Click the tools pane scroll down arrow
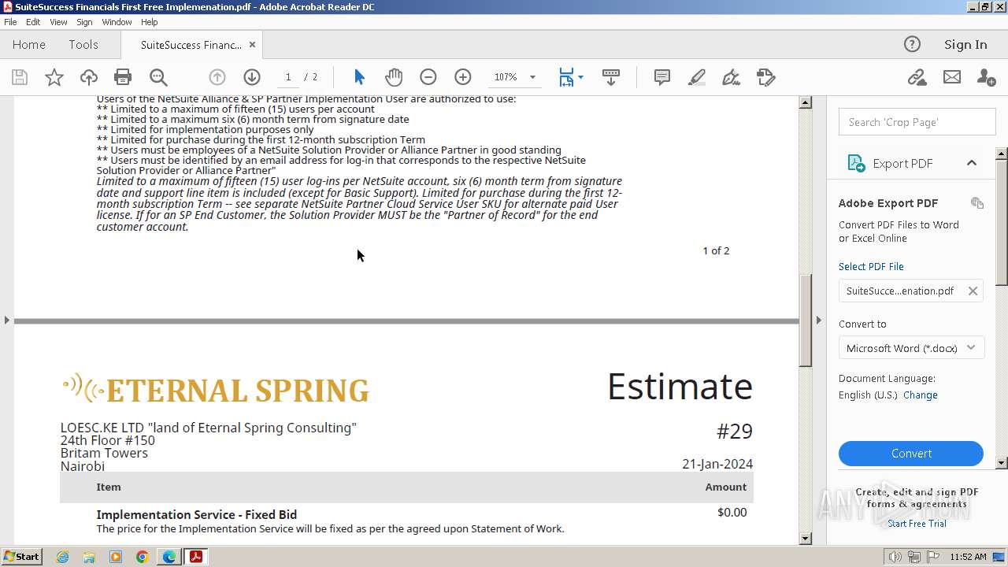Screen dimensions: 1008x567 (1002, 463)
